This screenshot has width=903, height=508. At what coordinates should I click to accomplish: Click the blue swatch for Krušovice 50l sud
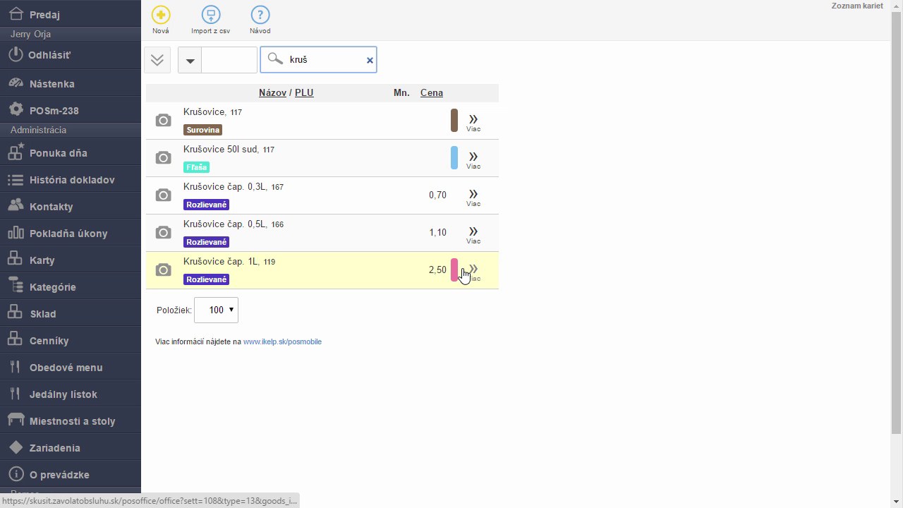[454, 158]
